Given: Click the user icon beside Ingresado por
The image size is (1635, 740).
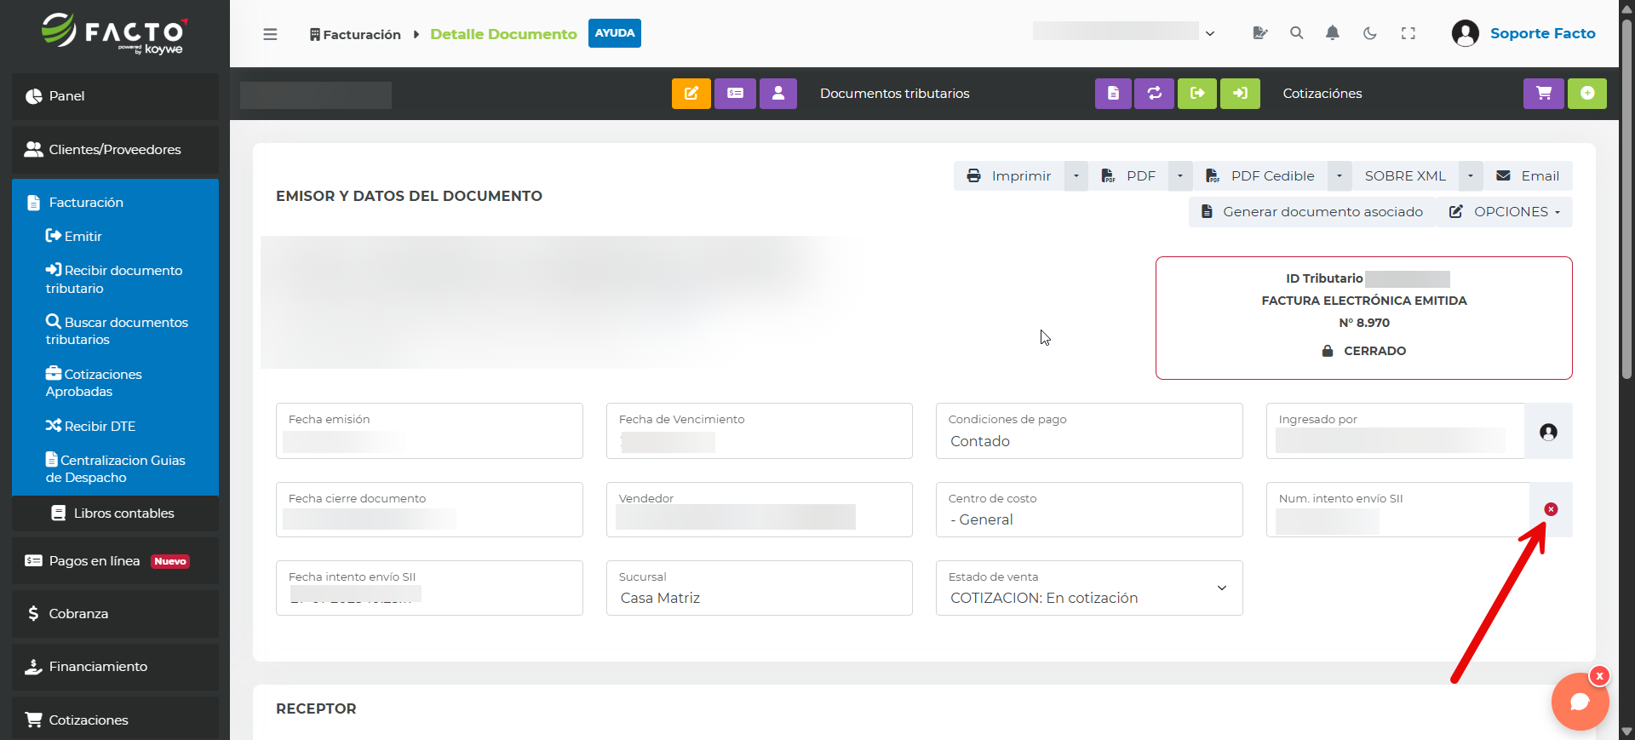Looking at the screenshot, I should [x=1548, y=432].
